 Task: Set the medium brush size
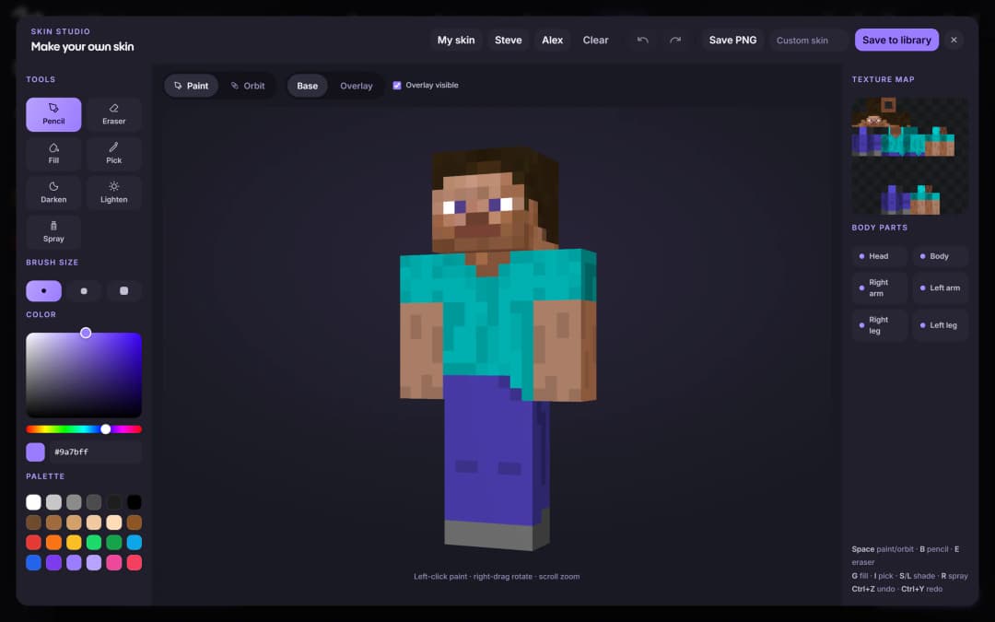tap(84, 290)
